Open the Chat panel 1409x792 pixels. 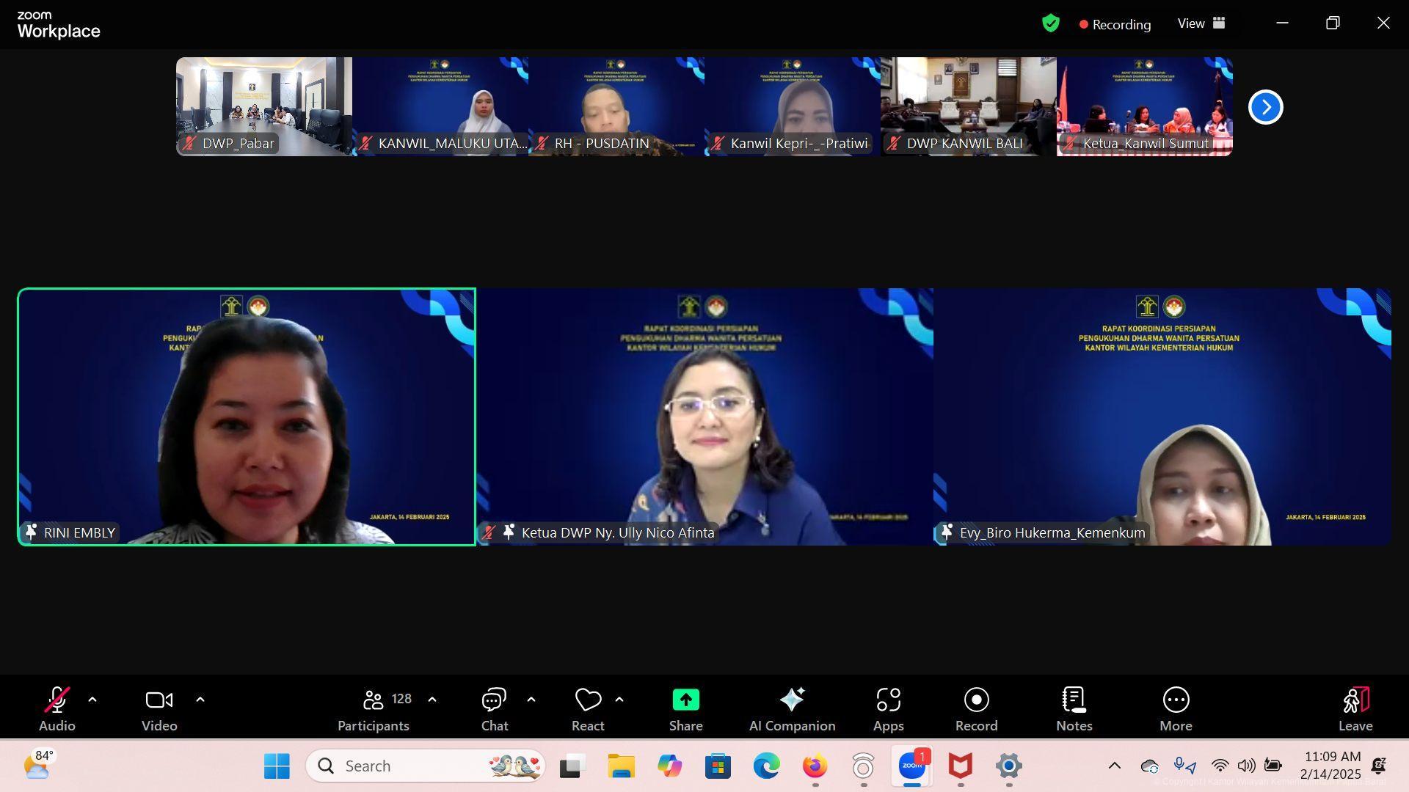pyautogui.click(x=494, y=708)
